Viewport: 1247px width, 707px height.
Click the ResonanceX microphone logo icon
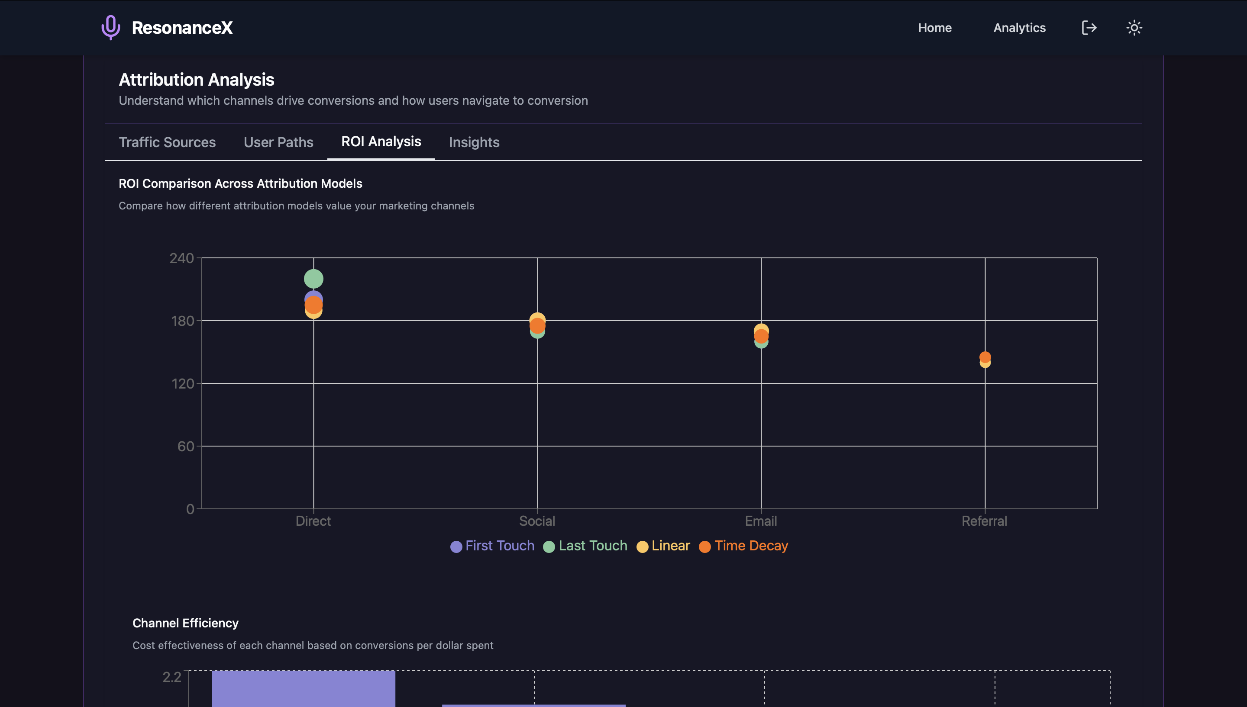[110, 27]
